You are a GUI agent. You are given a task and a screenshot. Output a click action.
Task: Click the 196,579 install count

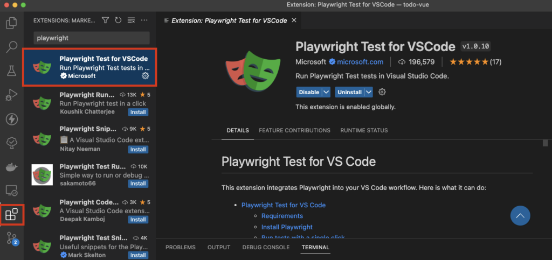pyautogui.click(x=417, y=62)
